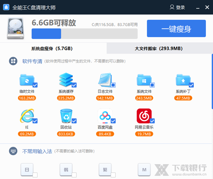The image size is (213, 179).
Task: Click the 日志文件 label
Action: [x=105, y=91]
